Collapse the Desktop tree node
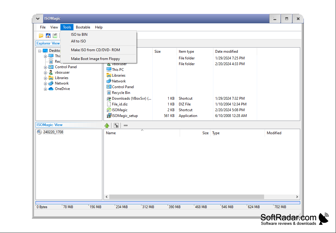Screen dimensions: 336x233 click(x=40, y=51)
